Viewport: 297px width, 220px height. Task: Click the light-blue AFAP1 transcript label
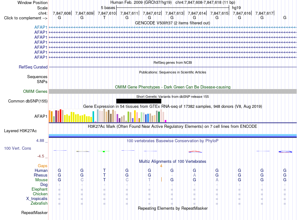point(41,27)
